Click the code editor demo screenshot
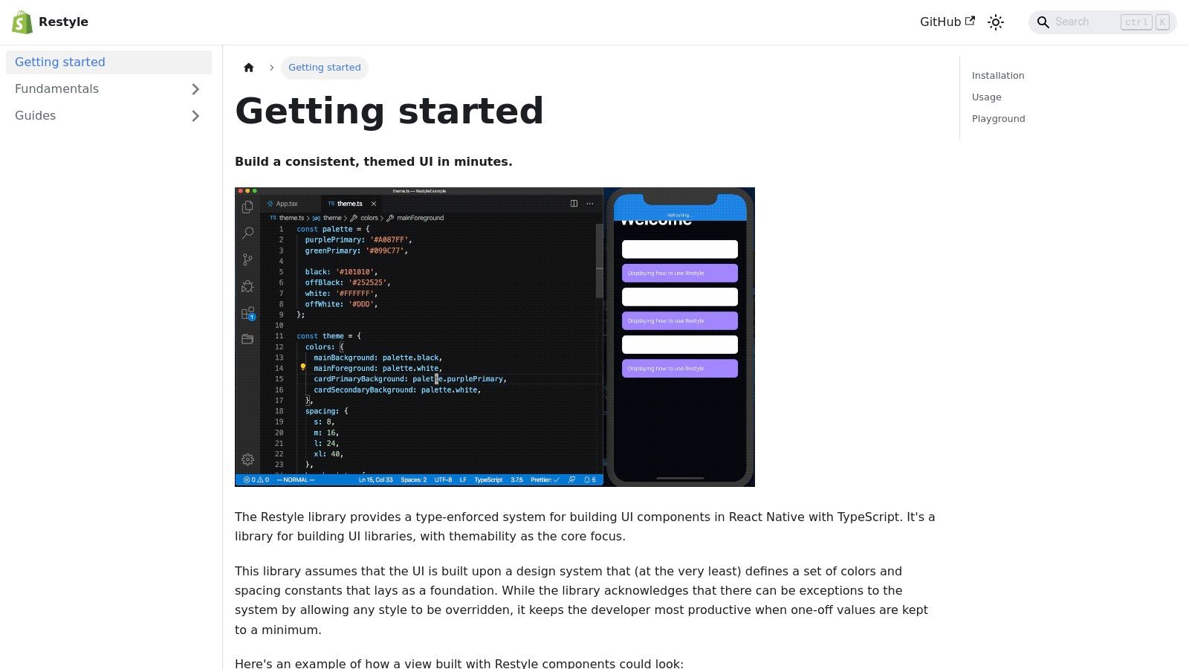 click(x=495, y=337)
